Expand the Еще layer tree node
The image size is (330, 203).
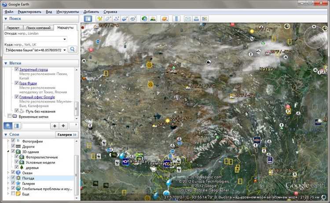(8, 193)
